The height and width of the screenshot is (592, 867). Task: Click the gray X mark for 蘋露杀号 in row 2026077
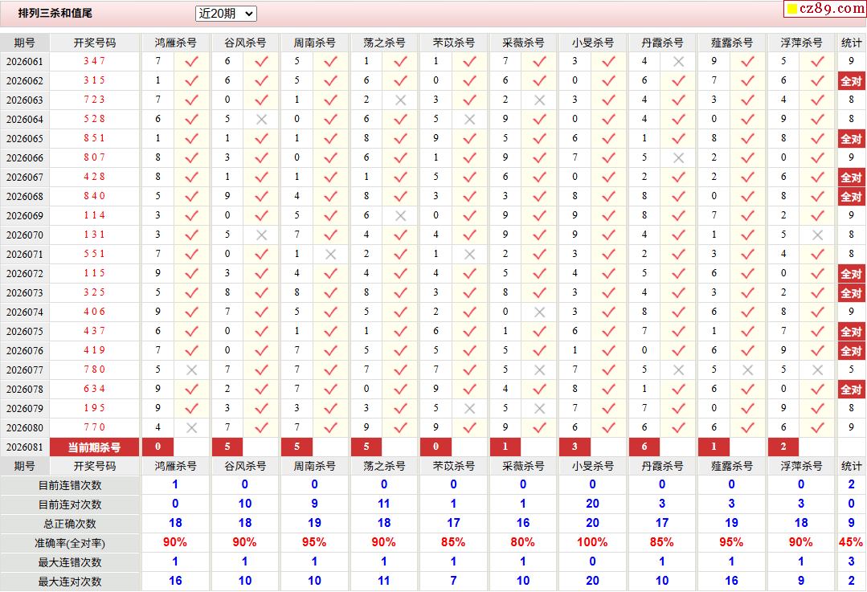(748, 370)
